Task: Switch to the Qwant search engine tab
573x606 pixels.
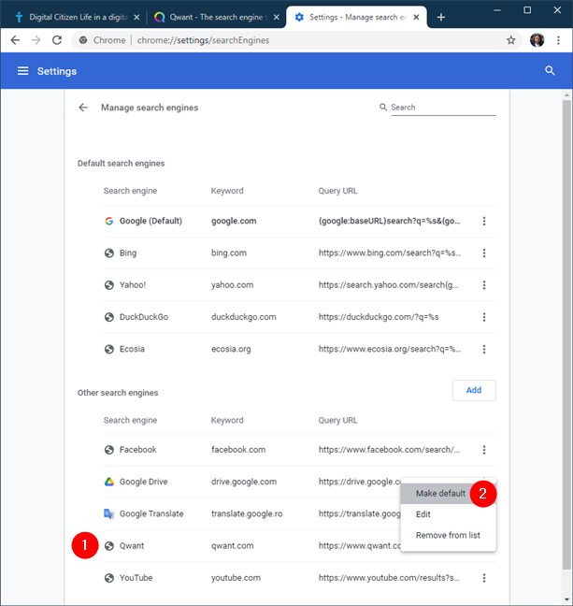Action: pos(215,18)
